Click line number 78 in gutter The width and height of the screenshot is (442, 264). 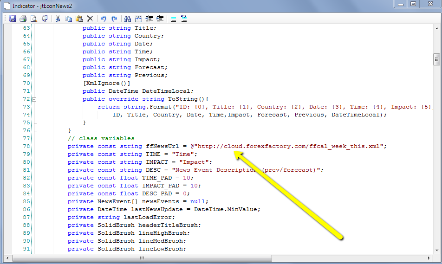(26, 146)
